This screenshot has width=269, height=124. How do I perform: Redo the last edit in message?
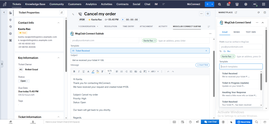tap(173, 71)
